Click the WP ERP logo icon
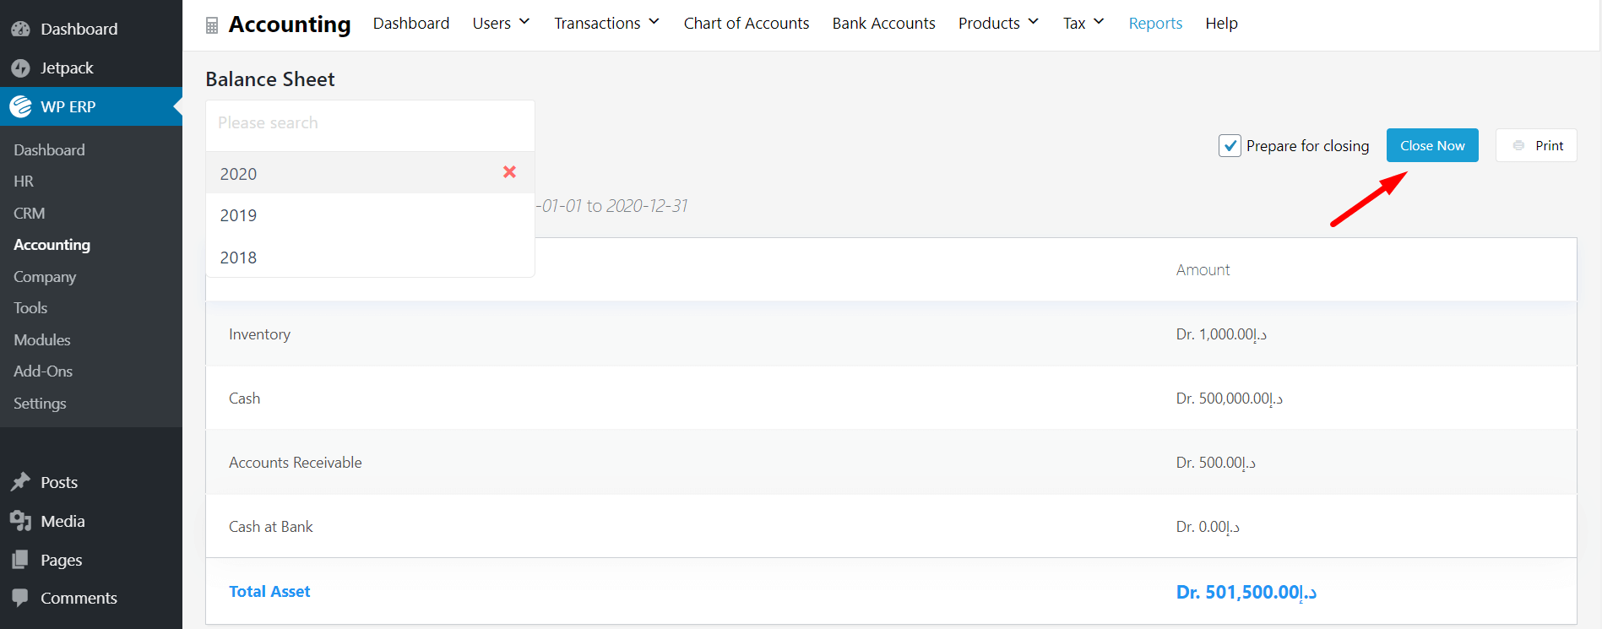 tap(21, 106)
